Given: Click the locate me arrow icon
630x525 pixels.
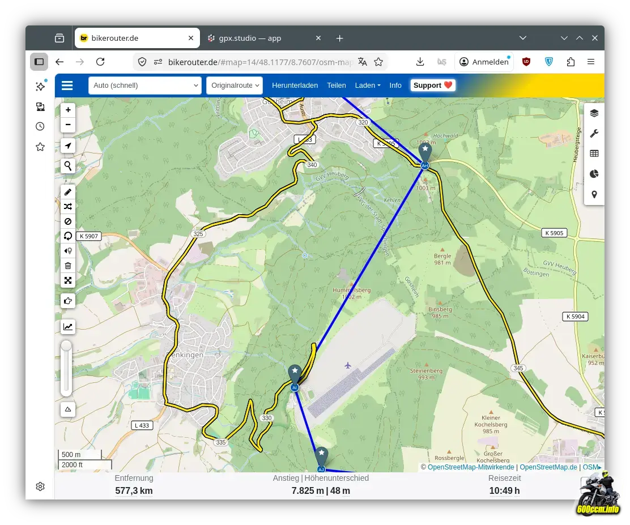Looking at the screenshot, I should coord(68,146).
